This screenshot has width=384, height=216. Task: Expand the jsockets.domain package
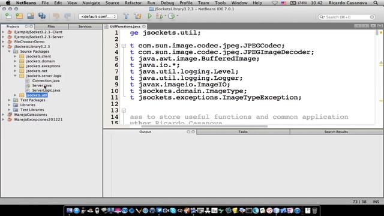pyautogui.click(x=15, y=61)
